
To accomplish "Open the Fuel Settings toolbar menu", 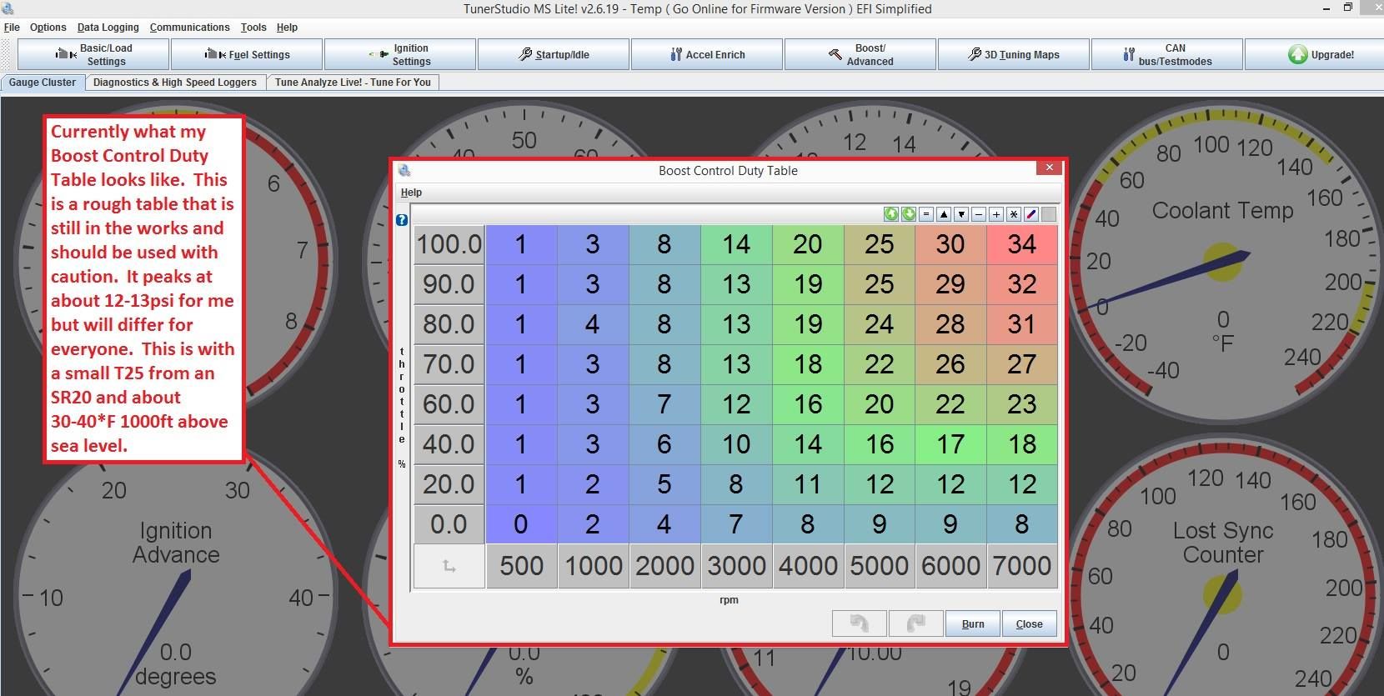I will click(247, 55).
